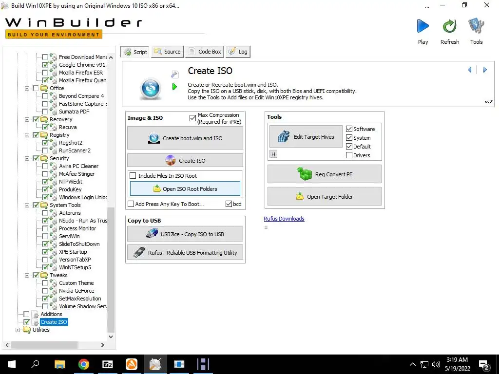Open the Log tab
The width and height of the screenshot is (499, 374).
tap(238, 52)
